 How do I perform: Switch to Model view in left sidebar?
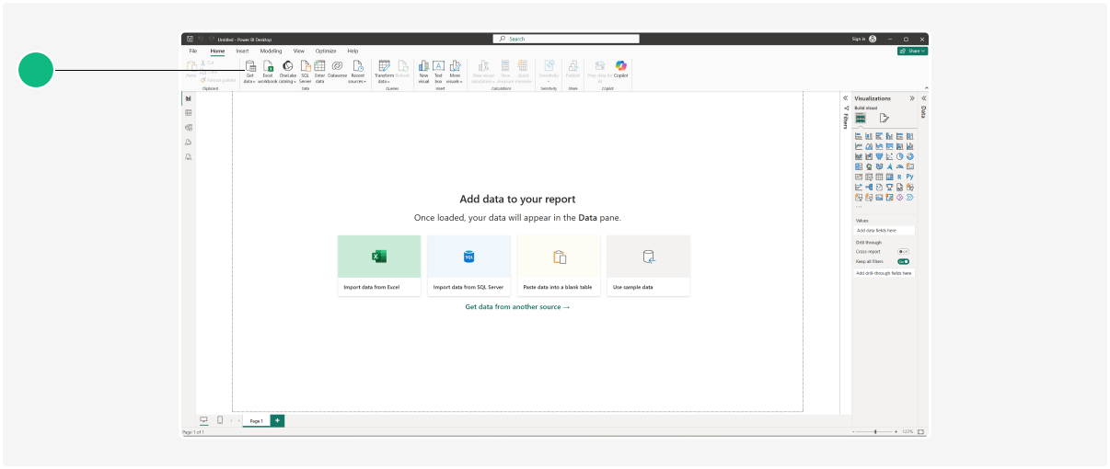188,128
